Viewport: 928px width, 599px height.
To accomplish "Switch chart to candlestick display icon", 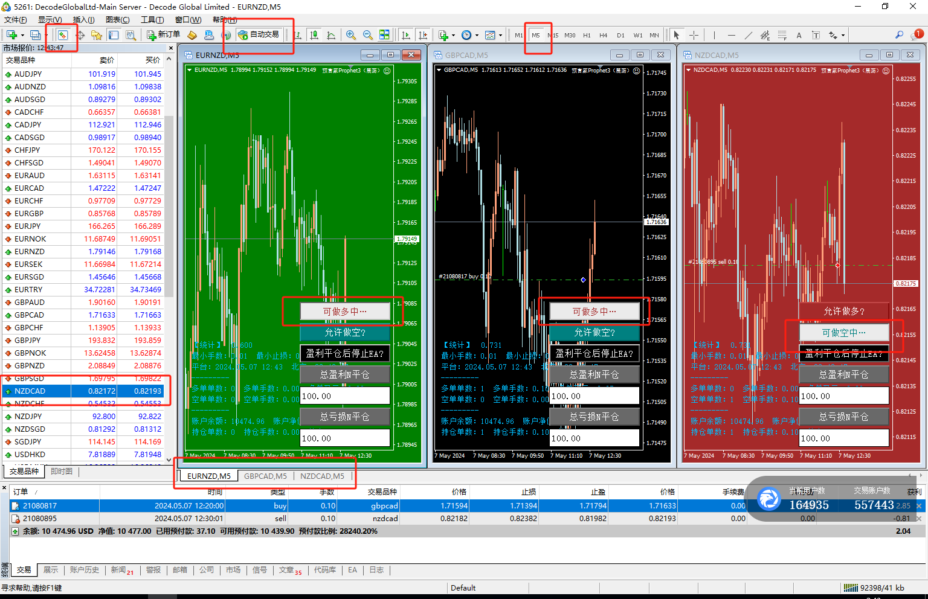I will click(x=314, y=35).
